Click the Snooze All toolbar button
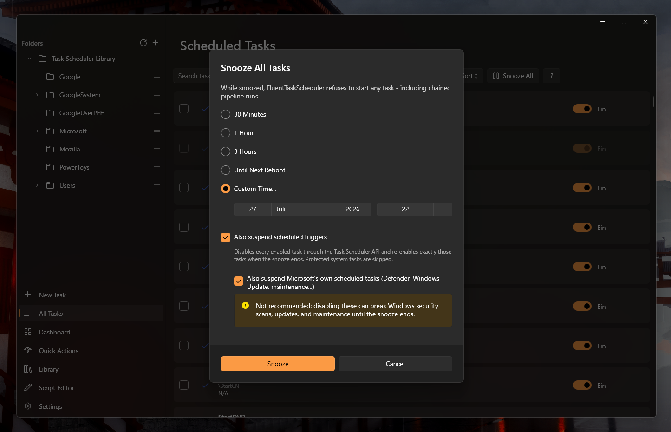Image resolution: width=671 pixels, height=432 pixels. click(x=513, y=76)
